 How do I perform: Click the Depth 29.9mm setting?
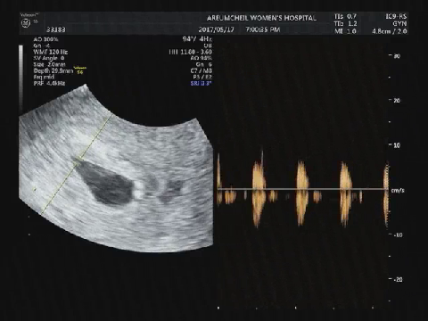coord(53,70)
